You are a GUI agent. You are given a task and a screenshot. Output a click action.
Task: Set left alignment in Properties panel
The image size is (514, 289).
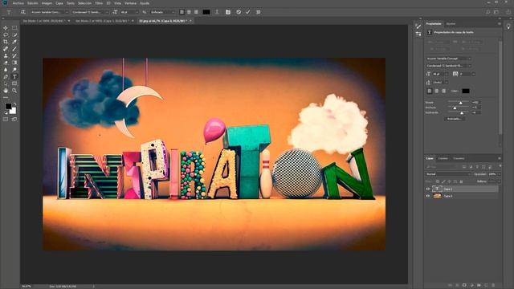tap(430, 91)
